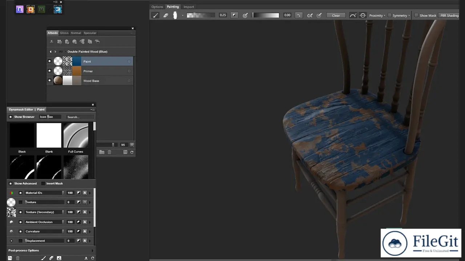Click the refresh icon at bottom of Dynamask Editor
The image size is (465, 261).
[93, 258]
